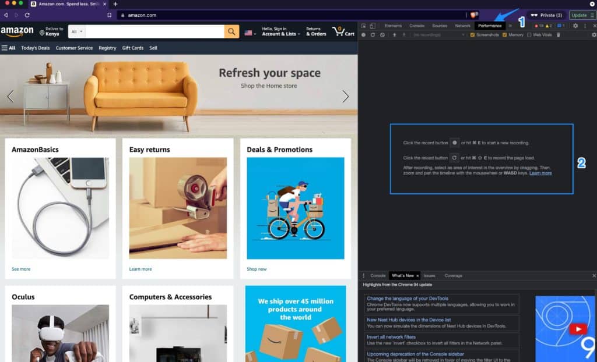Open Today's Deals link
Screen dimensions: 597x362
click(x=36, y=48)
